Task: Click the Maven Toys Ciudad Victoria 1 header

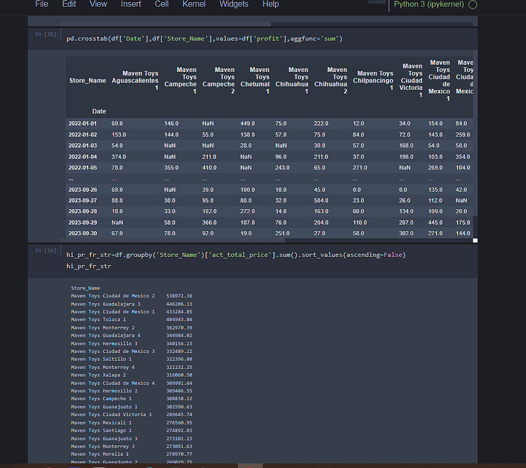Action: click(x=411, y=80)
